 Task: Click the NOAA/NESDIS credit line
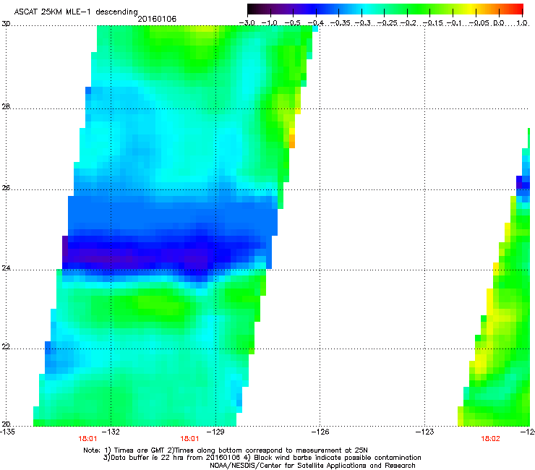pyautogui.click(x=312, y=466)
